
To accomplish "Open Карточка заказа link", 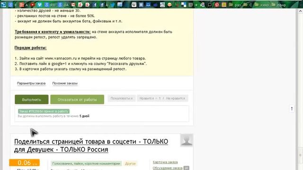I will coord(165,162).
